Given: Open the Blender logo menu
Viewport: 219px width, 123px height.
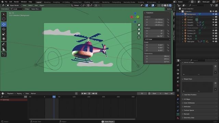Looking at the screenshot, I should pyautogui.click(x=2, y=2).
